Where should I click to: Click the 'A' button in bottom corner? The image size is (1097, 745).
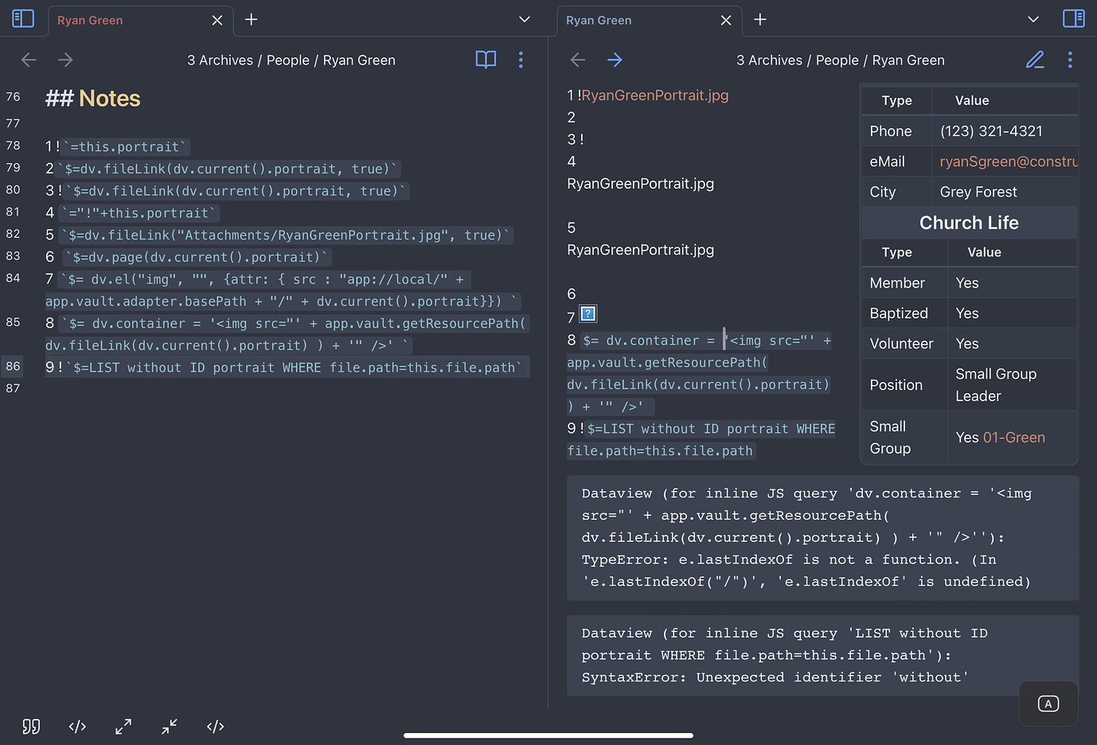pyautogui.click(x=1048, y=704)
